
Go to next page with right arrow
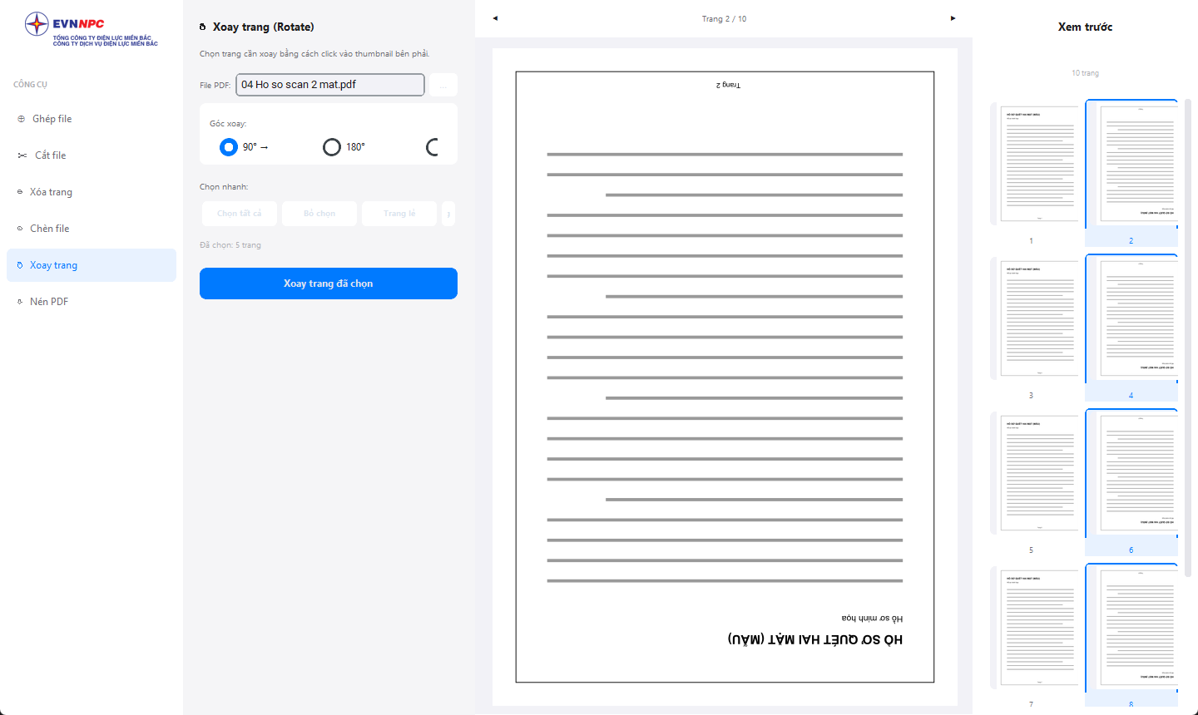click(953, 18)
